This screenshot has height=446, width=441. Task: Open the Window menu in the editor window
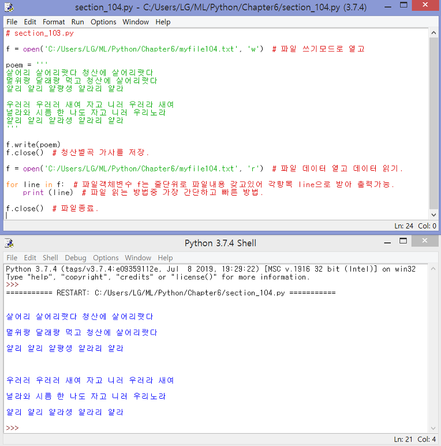pos(136,22)
